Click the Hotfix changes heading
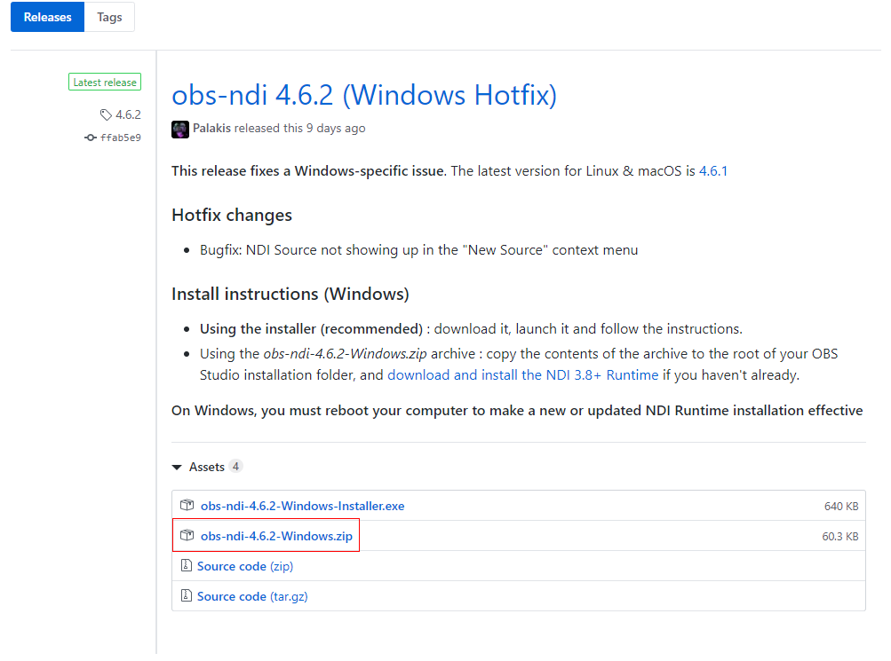Image resolution: width=891 pixels, height=661 pixels. click(x=232, y=215)
